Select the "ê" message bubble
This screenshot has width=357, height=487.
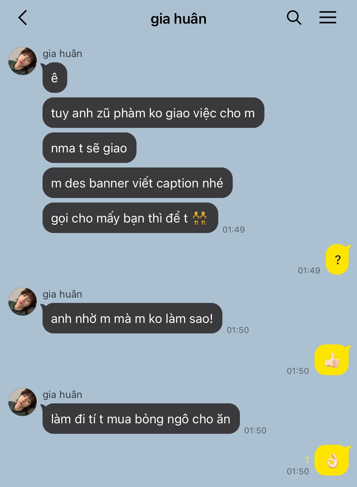[55, 78]
